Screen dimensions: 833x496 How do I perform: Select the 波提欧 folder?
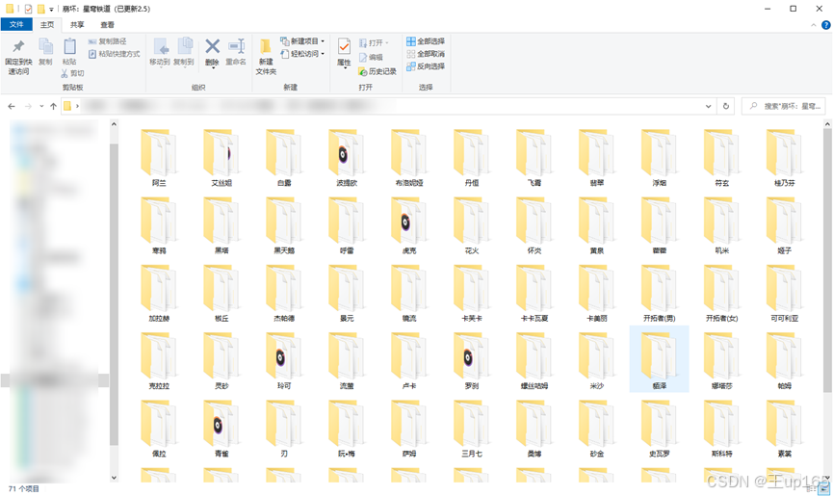tap(347, 158)
